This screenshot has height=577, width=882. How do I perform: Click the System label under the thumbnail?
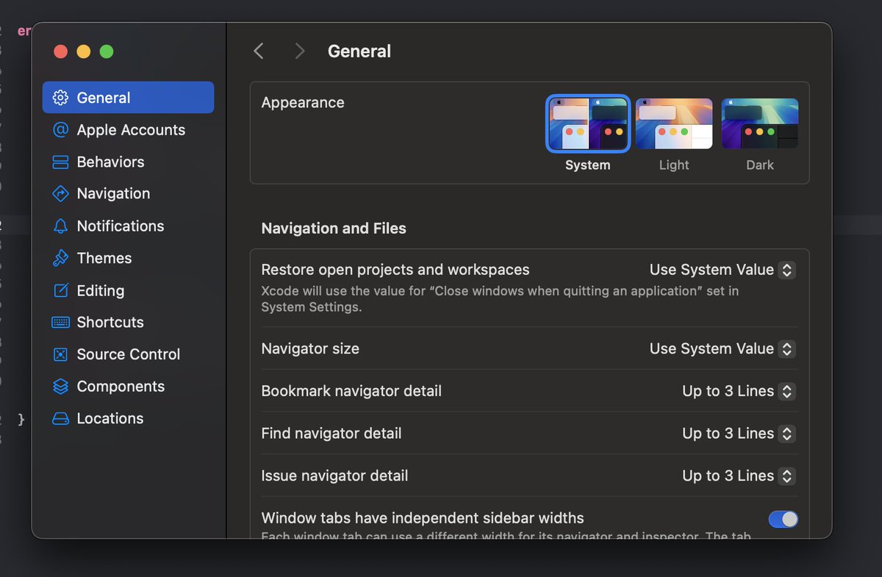pos(588,165)
